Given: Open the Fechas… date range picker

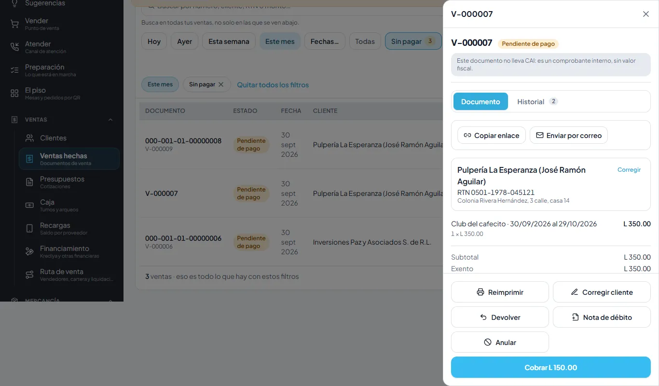Looking at the screenshot, I should point(325,41).
